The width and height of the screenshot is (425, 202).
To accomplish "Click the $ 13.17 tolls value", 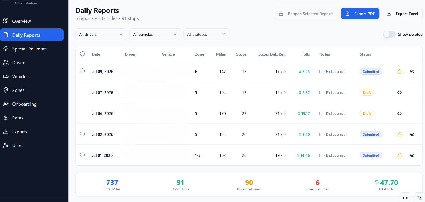I will point(304,113).
